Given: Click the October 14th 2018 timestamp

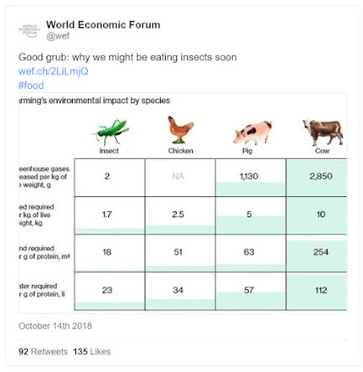Looking at the screenshot, I should [x=55, y=325].
